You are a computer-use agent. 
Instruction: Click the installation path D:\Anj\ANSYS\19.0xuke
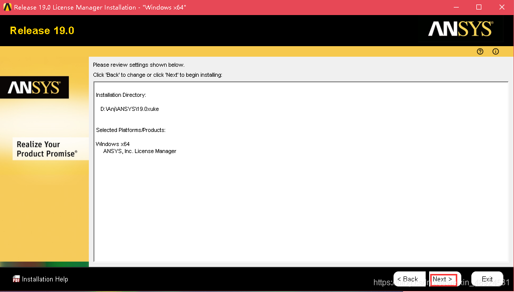tap(130, 109)
